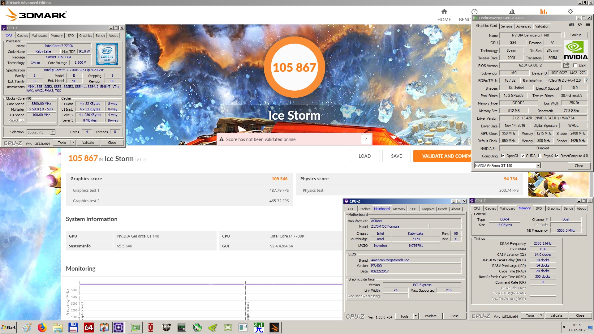Click taskbar clock 18:39
The image size is (594, 334).
577,325
